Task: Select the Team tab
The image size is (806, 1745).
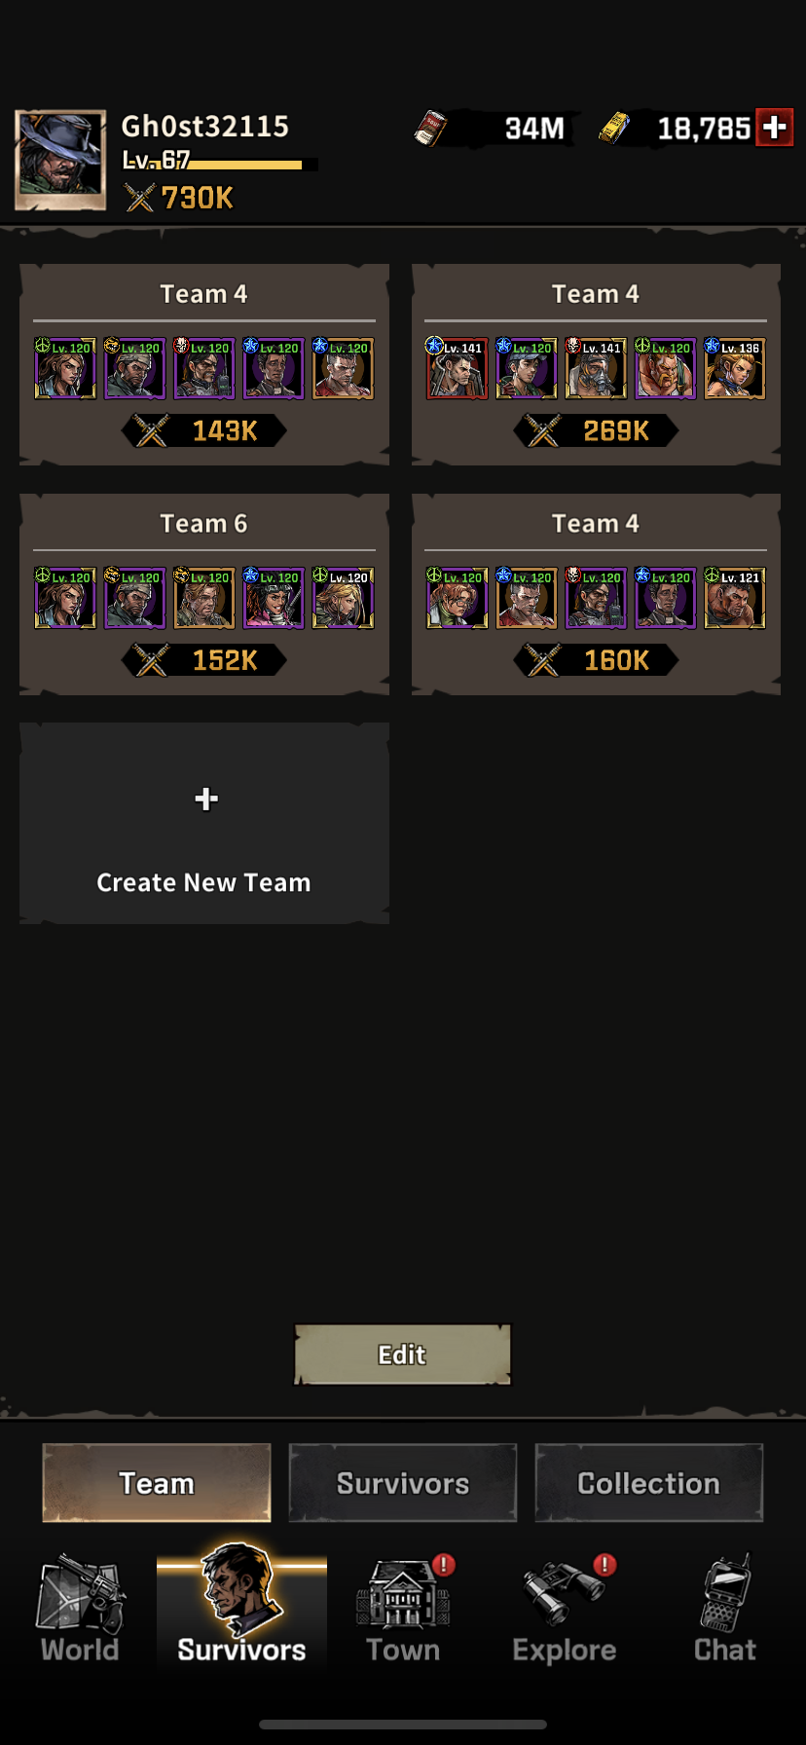Action: 157,1483
